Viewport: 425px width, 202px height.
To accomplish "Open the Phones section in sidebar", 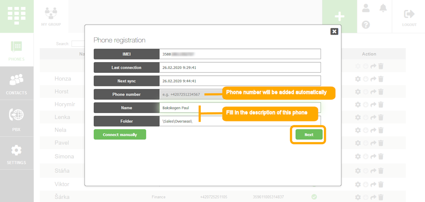I will coord(17,50).
